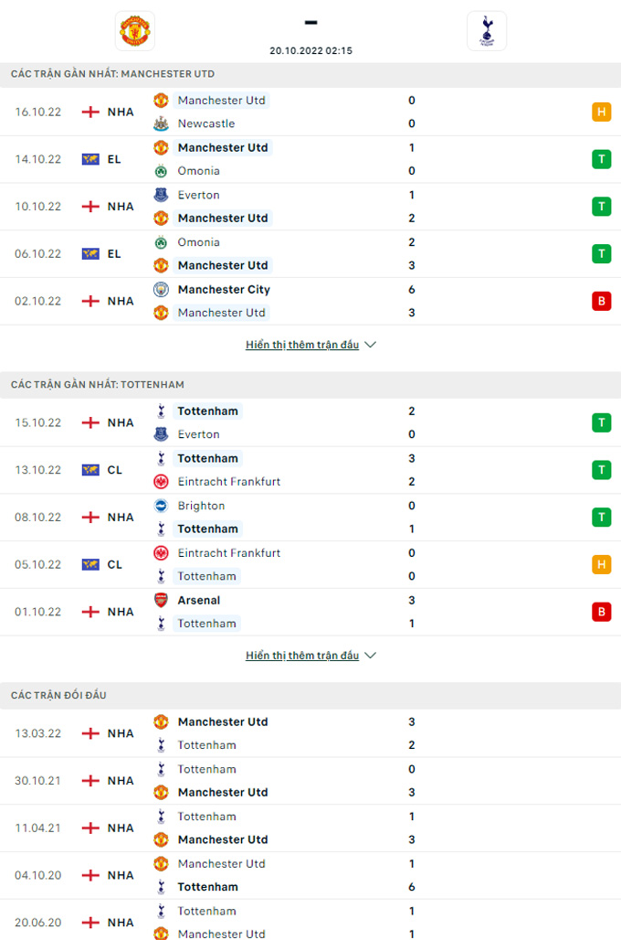Click the Everton logo in the 10.10.22 match
Image resolution: width=621 pixels, height=940 pixels.
pyautogui.click(x=161, y=195)
